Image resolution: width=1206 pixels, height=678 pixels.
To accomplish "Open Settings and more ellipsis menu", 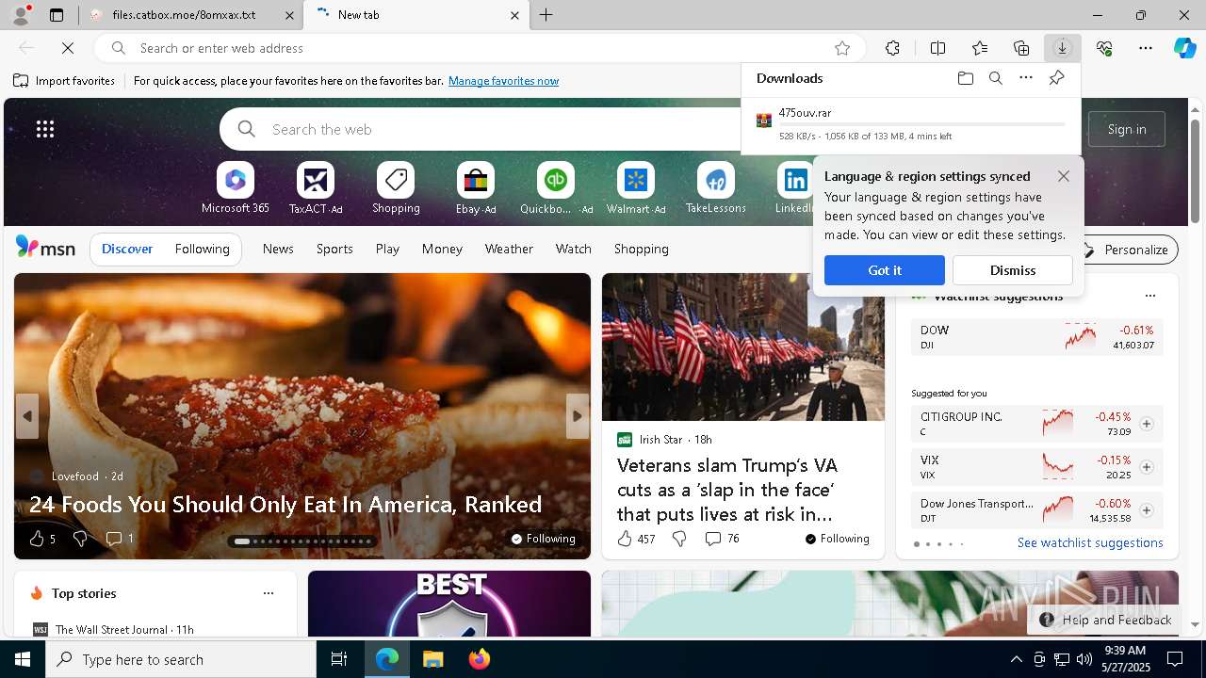I will (x=1146, y=48).
